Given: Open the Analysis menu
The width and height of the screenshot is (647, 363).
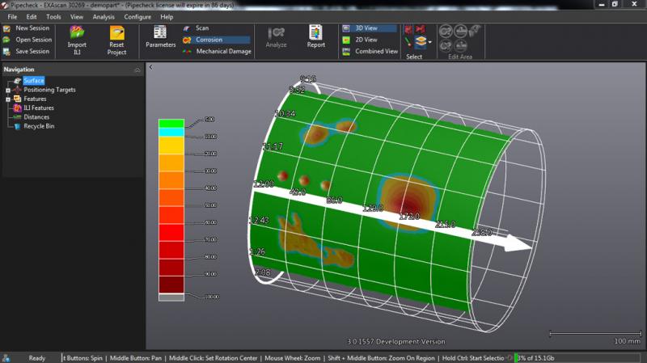Looking at the screenshot, I should tap(104, 16).
